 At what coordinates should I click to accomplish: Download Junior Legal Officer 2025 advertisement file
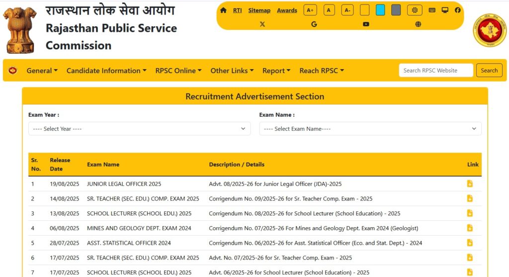(x=470, y=184)
